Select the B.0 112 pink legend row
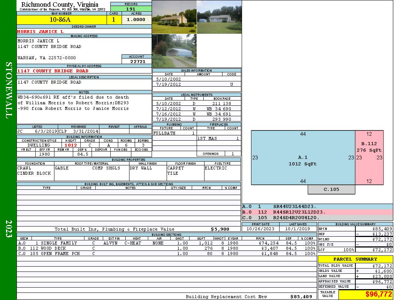 pyautogui.click(x=317, y=212)
